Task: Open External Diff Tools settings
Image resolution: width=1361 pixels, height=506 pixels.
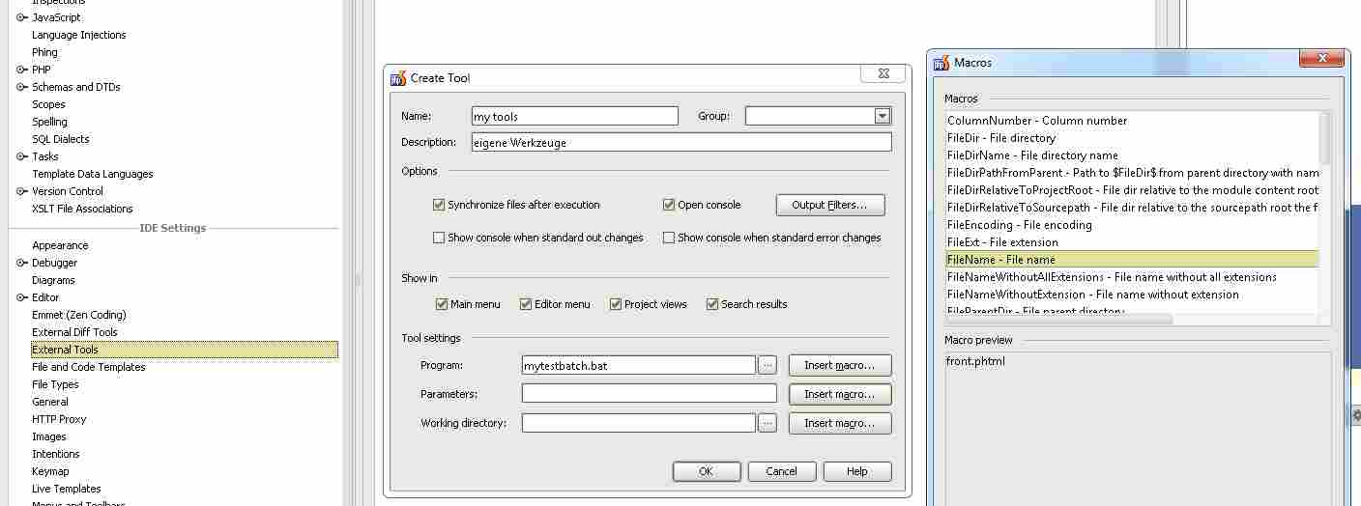Action: coord(74,332)
